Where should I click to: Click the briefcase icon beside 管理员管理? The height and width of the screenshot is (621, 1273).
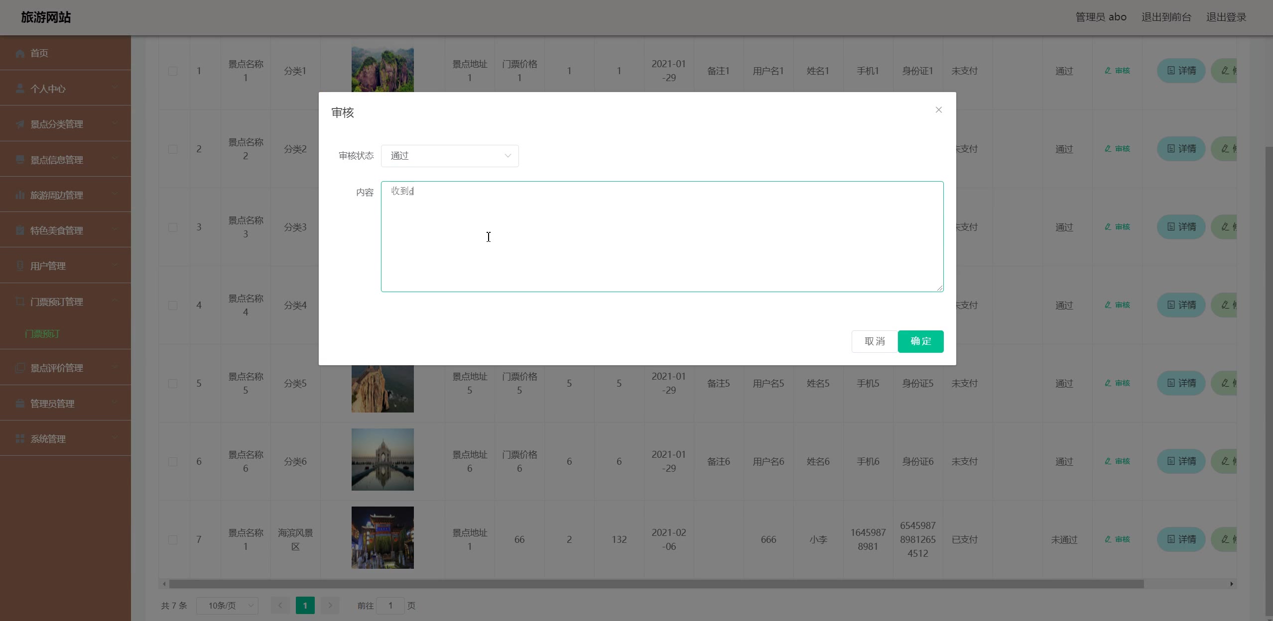click(x=20, y=404)
